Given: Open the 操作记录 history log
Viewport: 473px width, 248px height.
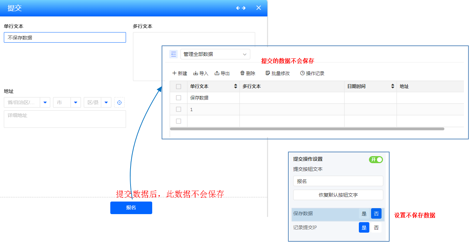Looking at the screenshot, I should coord(312,73).
